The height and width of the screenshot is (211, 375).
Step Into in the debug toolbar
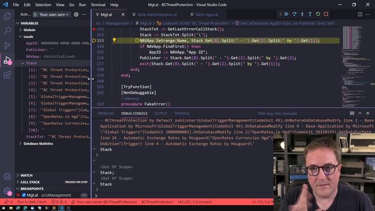pyautogui.click(x=302, y=14)
